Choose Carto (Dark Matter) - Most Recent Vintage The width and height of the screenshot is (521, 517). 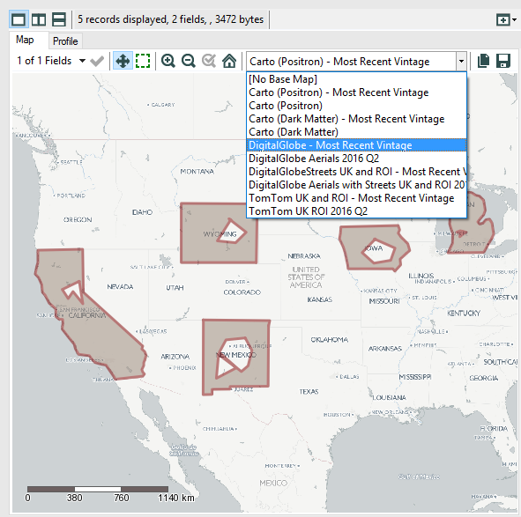coord(356,119)
